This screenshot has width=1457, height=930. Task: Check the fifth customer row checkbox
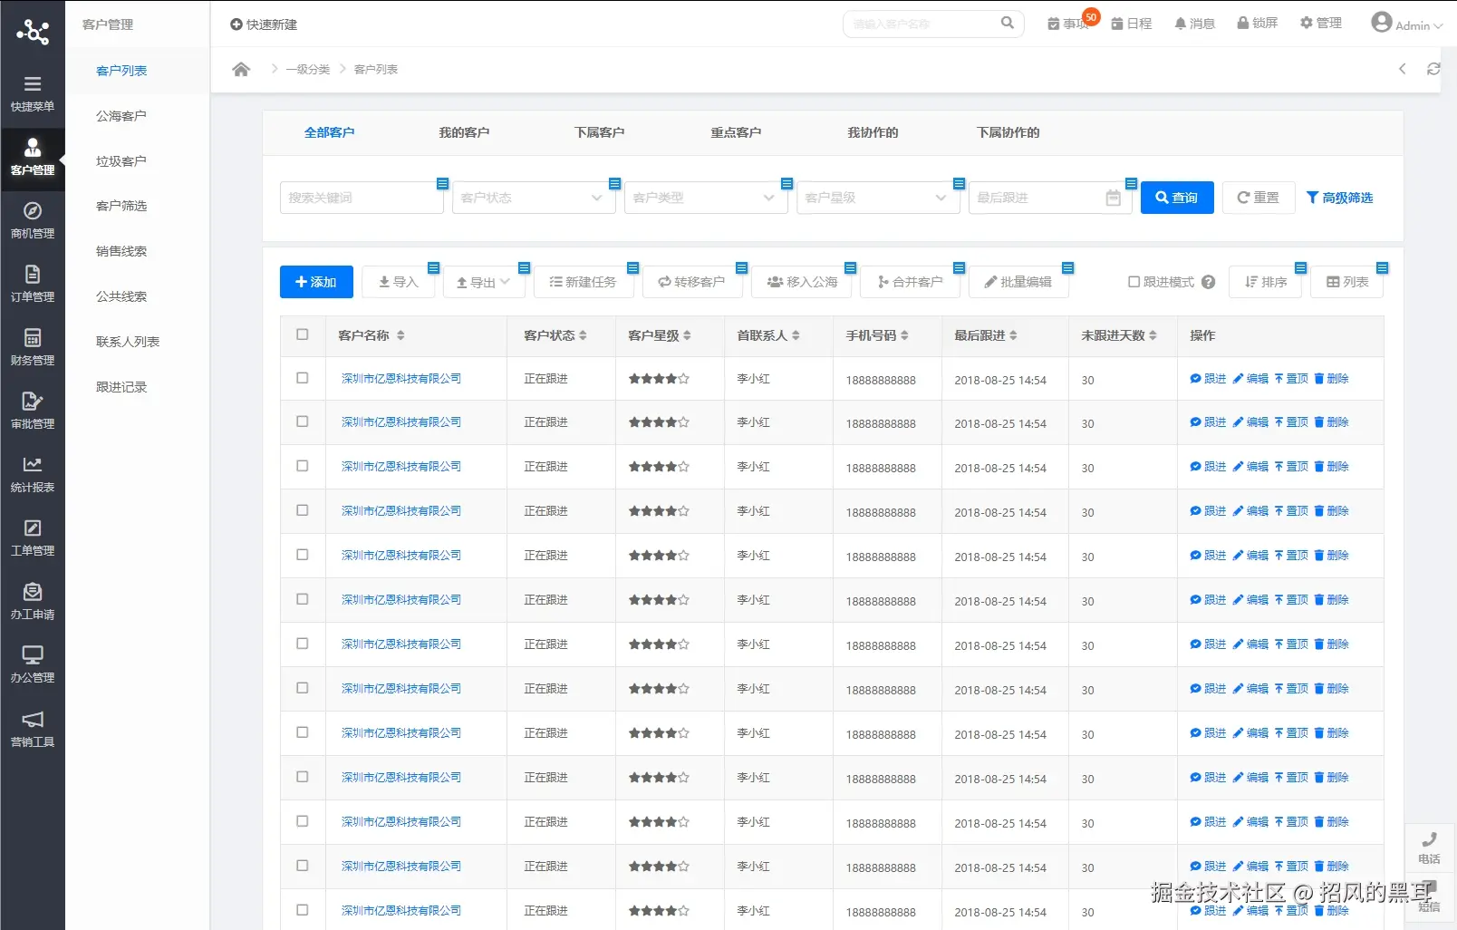(303, 555)
